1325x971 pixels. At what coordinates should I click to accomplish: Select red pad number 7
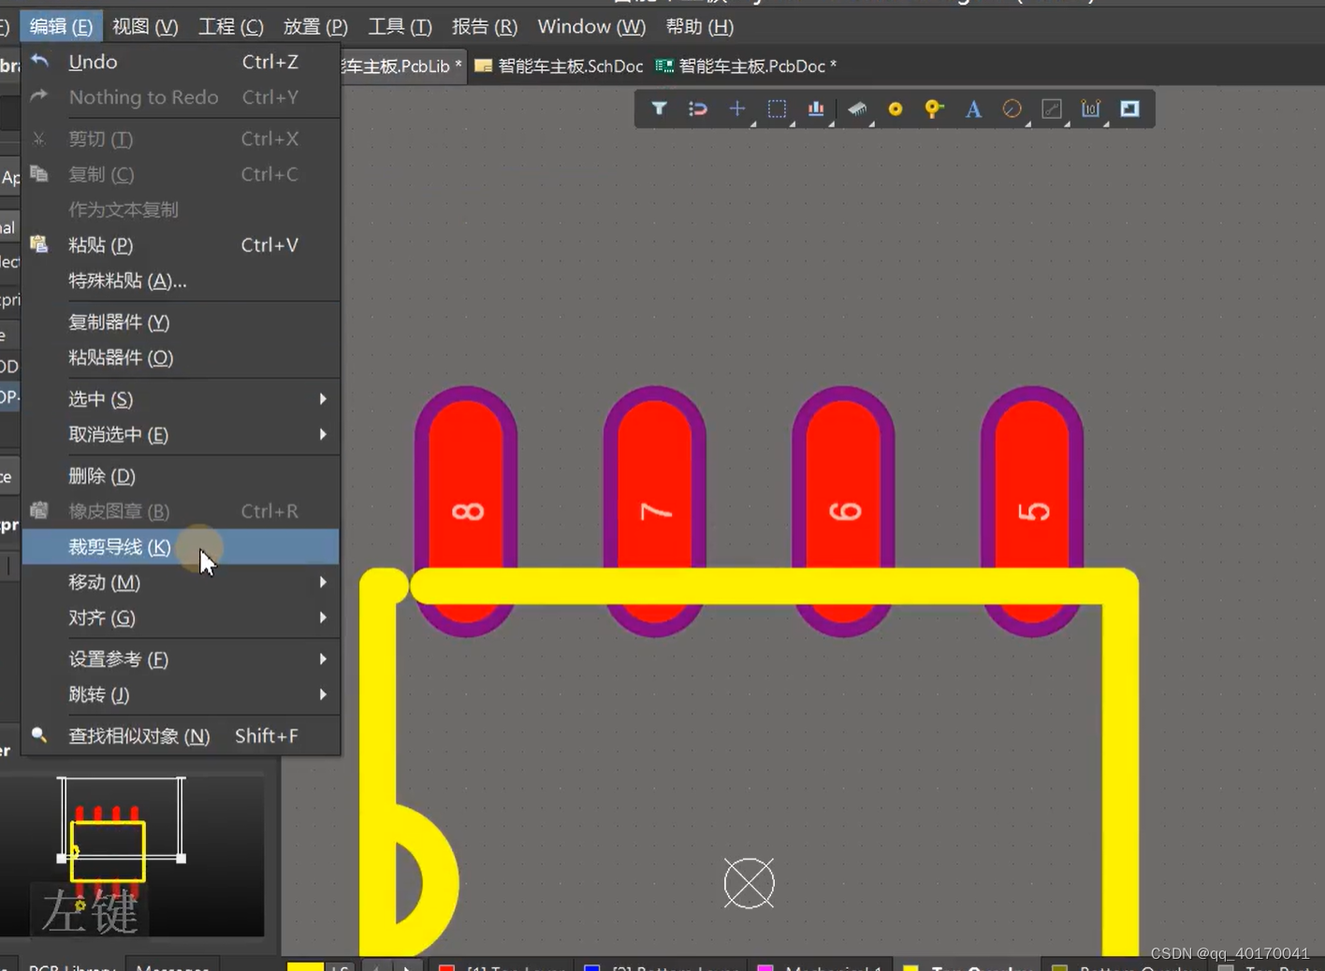[x=655, y=511]
